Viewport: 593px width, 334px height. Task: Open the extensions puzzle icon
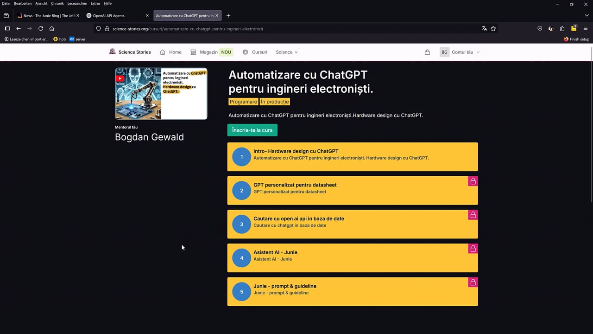point(562,28)
